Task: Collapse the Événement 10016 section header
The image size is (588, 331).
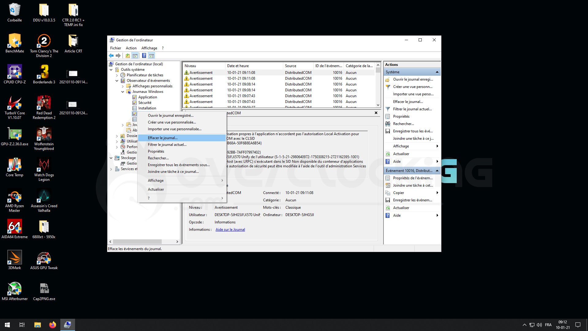Action: (x=437, y=171)
